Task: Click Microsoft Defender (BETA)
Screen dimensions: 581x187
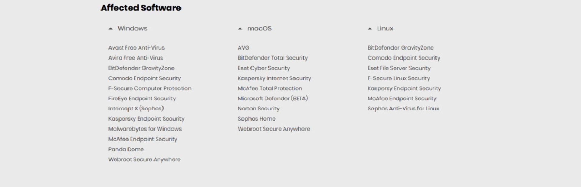Action: 273,98
